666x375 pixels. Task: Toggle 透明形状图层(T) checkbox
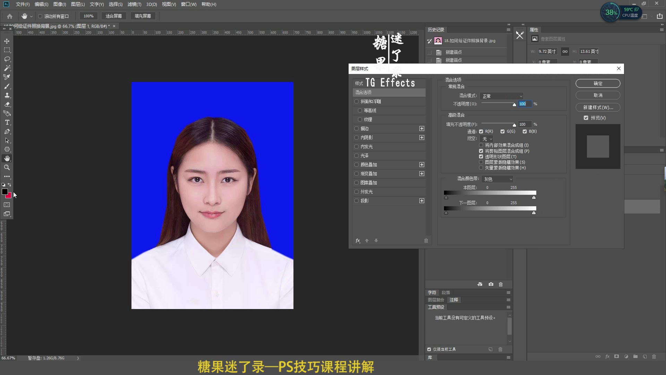pyautogui.click(x=481, y=157)
